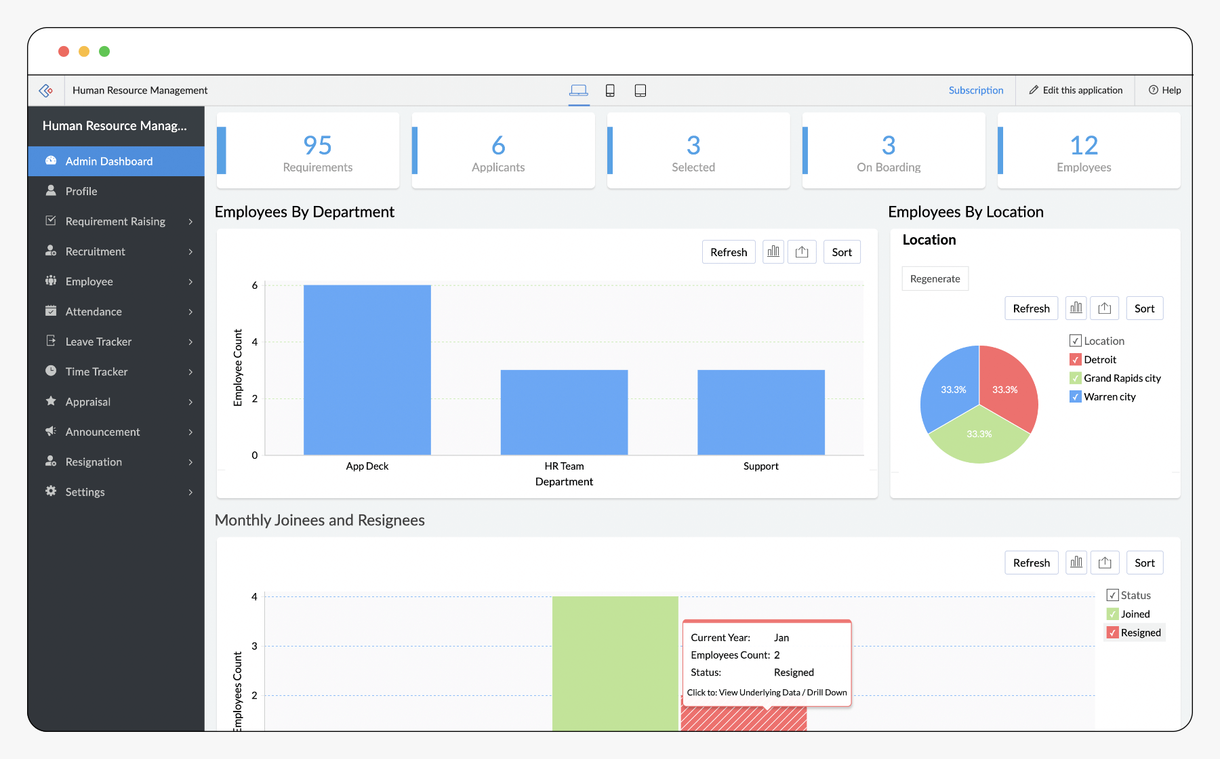Image resolution: width=1220 pixels, height=759 pixels.
Task: Click export icon in Employees By Department
Action: point(802,252)
